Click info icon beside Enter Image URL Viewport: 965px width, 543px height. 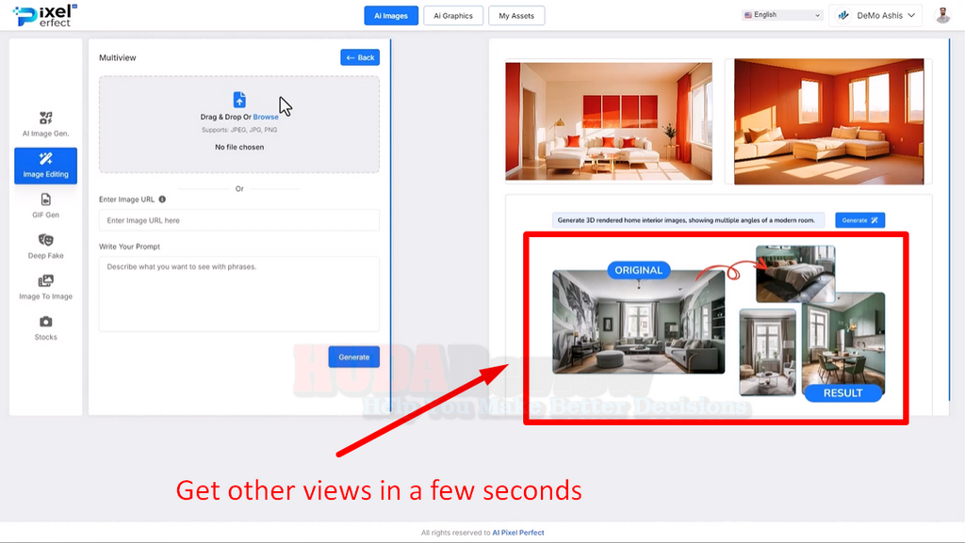162,199
